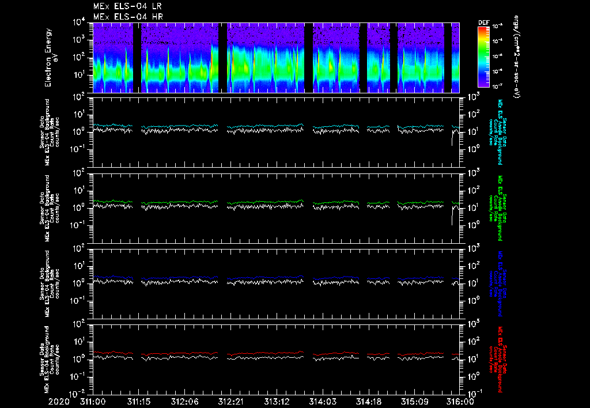Click the "311:15" time axis label

click(x=139, y=402)
